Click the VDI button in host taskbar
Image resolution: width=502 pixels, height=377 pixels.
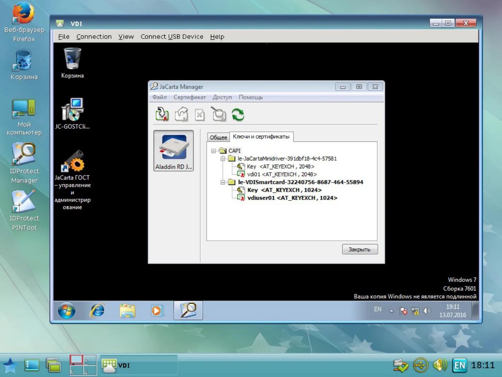point(138,365)
